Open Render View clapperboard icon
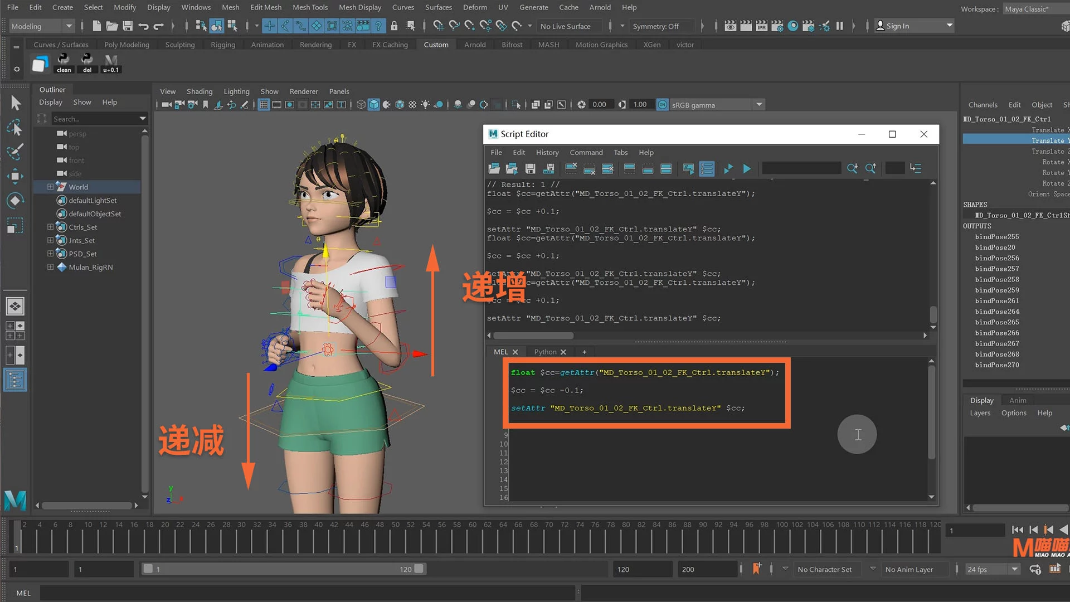1070x602 pixels. [x=730, y=26]
